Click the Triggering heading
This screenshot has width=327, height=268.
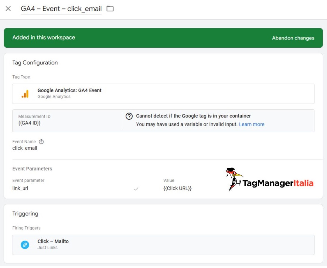25,214
